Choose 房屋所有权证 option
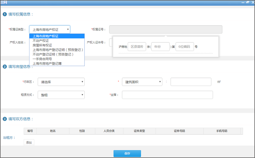This screenshot has height=158, width=255. coord(57,45)
